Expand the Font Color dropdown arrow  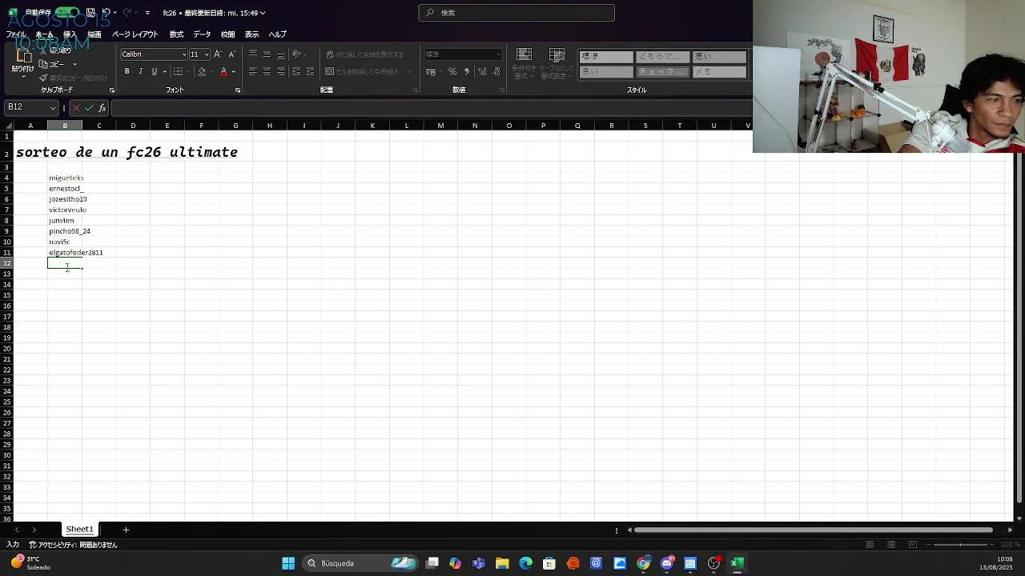coord(233,71)
